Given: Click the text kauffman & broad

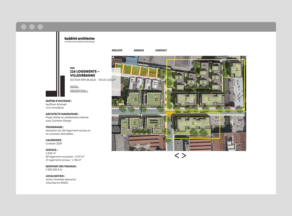Looking at the screenshot, I should pos(56,104).
